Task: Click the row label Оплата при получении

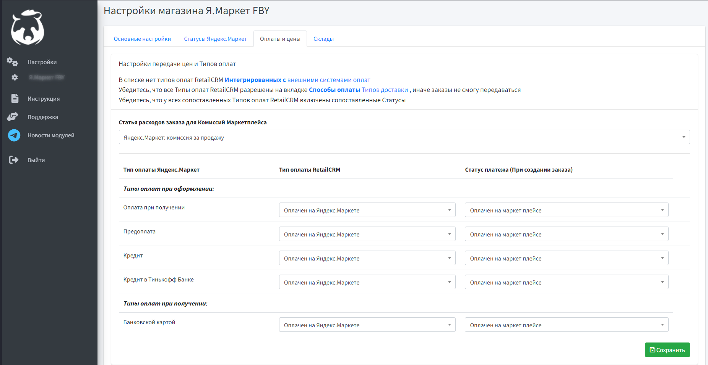Action: (154, 207)
